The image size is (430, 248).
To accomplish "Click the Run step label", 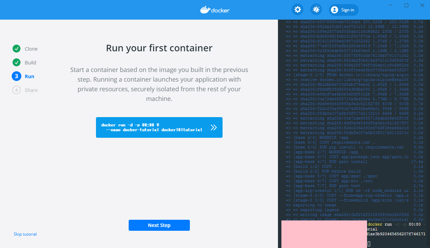I will point(29,76).
